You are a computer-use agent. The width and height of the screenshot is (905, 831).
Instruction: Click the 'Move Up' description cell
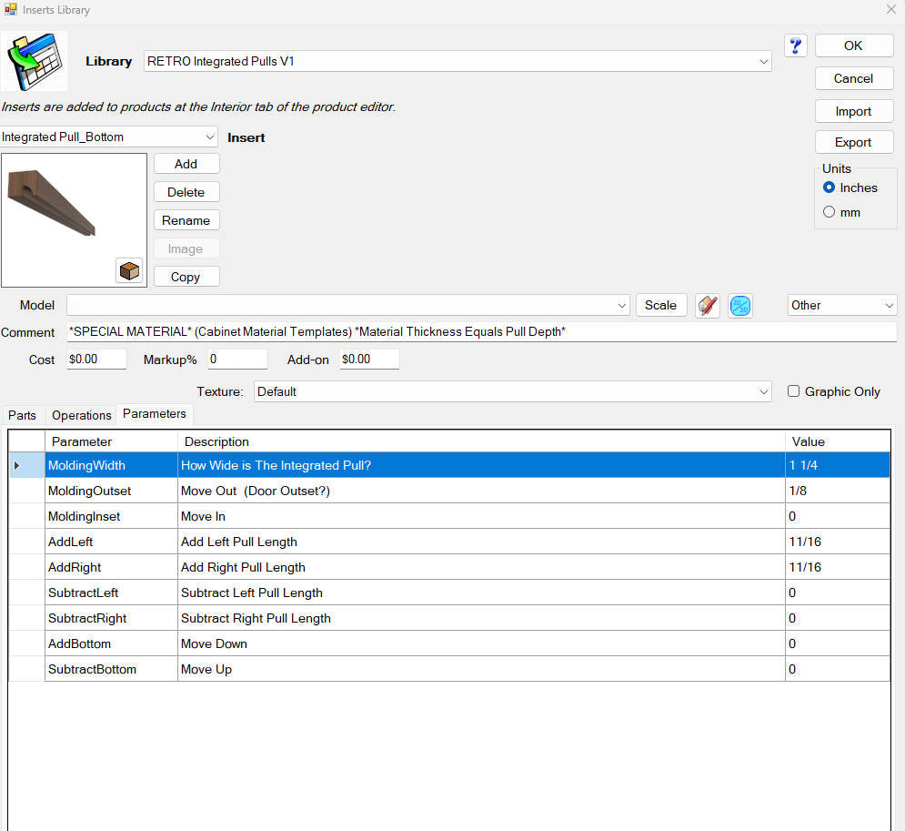(x=481, y=668)
